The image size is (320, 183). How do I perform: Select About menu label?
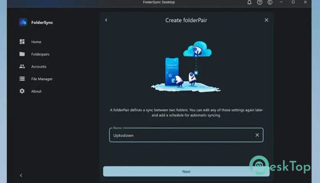pos(36,91)
